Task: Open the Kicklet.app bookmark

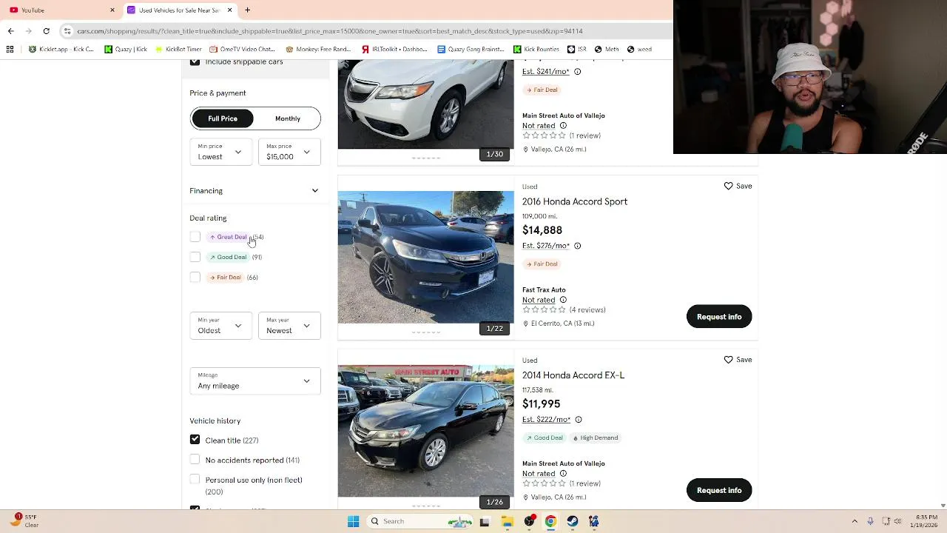Action: coord(61,50)
